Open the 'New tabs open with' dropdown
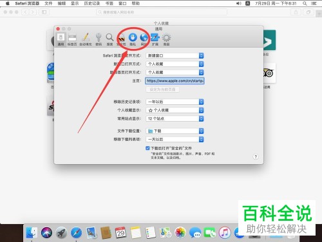The image size is (322, 242). coord(175,72)
